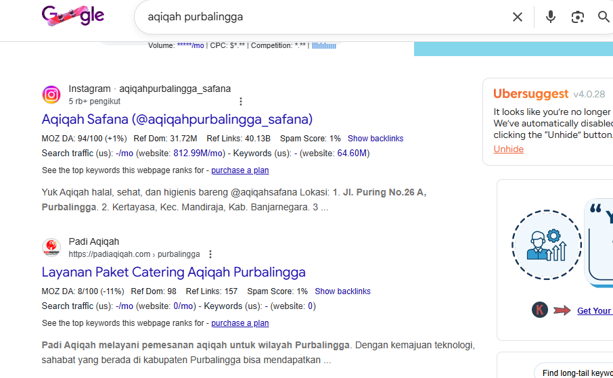Viewport: 613px width, 378px height.
Task: Start voice search with microphone icon
Action: pos(551,17)
